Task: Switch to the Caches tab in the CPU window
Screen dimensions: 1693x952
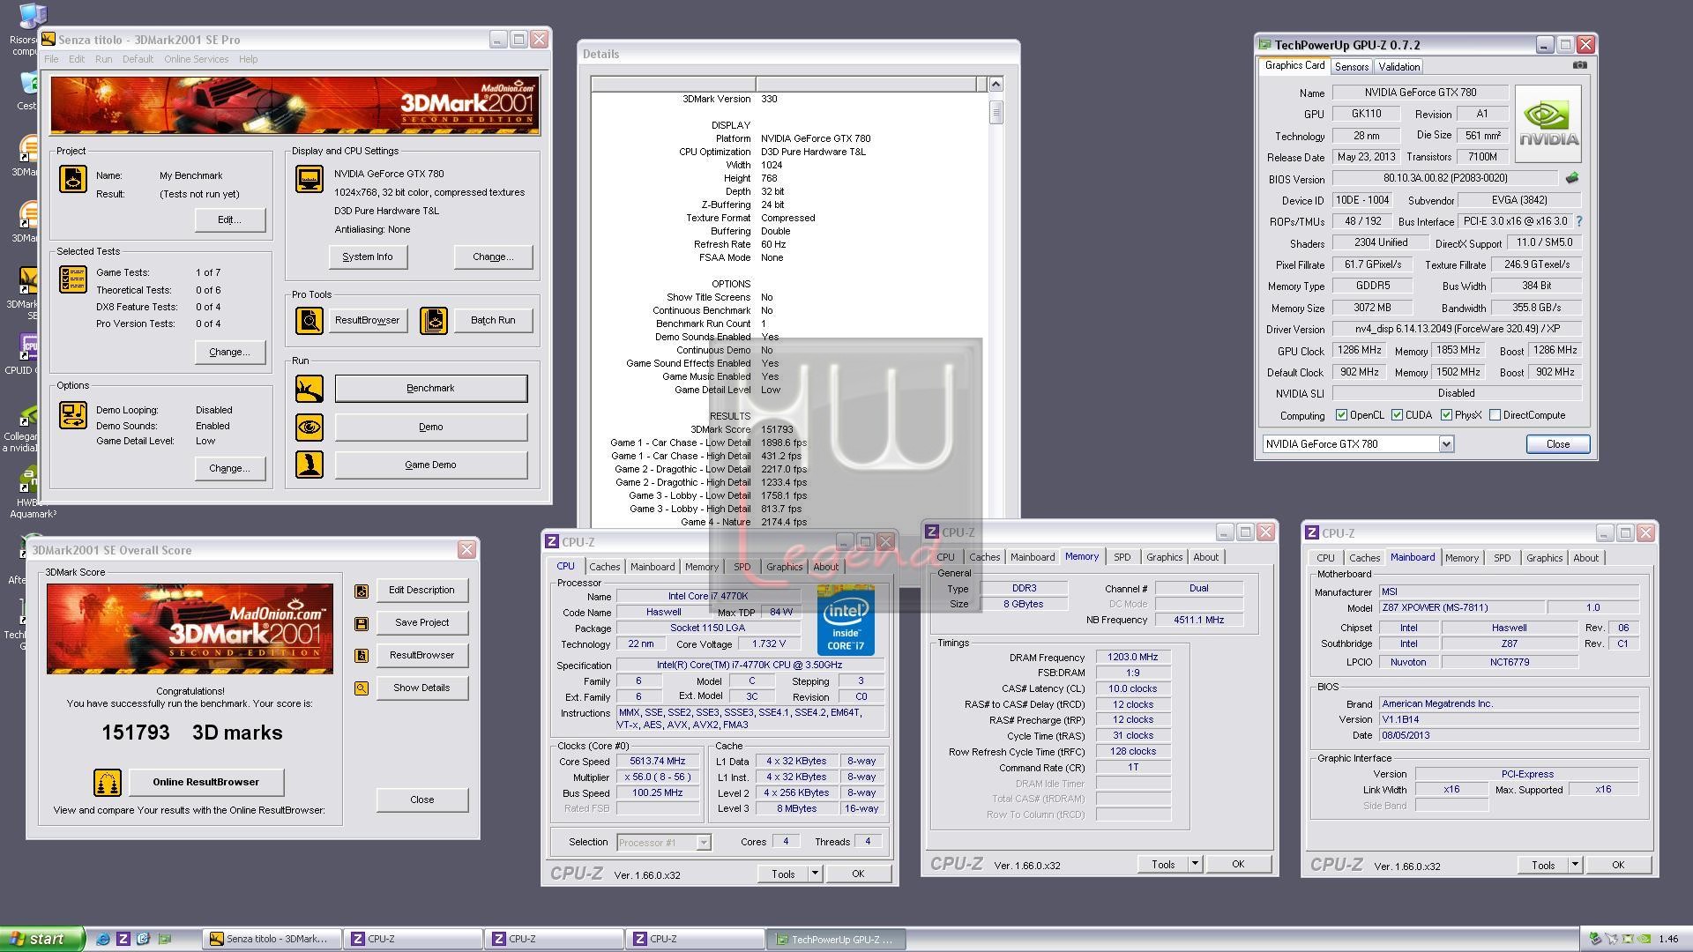Action: [x=604, y=567]
